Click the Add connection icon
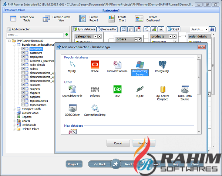The height and width of the screenshot is (176, 222). click(x=9, y=29)
